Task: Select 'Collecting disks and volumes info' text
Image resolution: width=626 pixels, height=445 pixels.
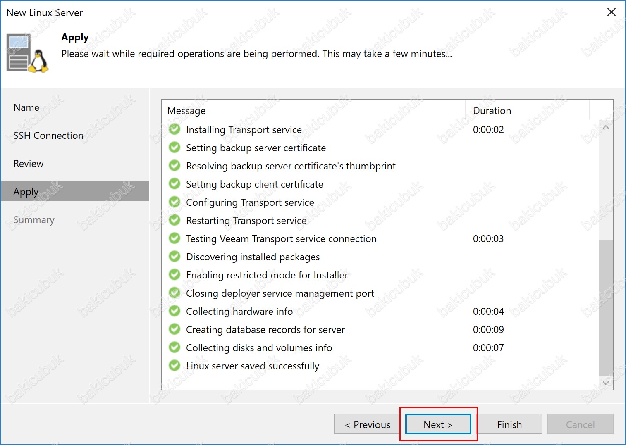Action: (x=259, y=348)
